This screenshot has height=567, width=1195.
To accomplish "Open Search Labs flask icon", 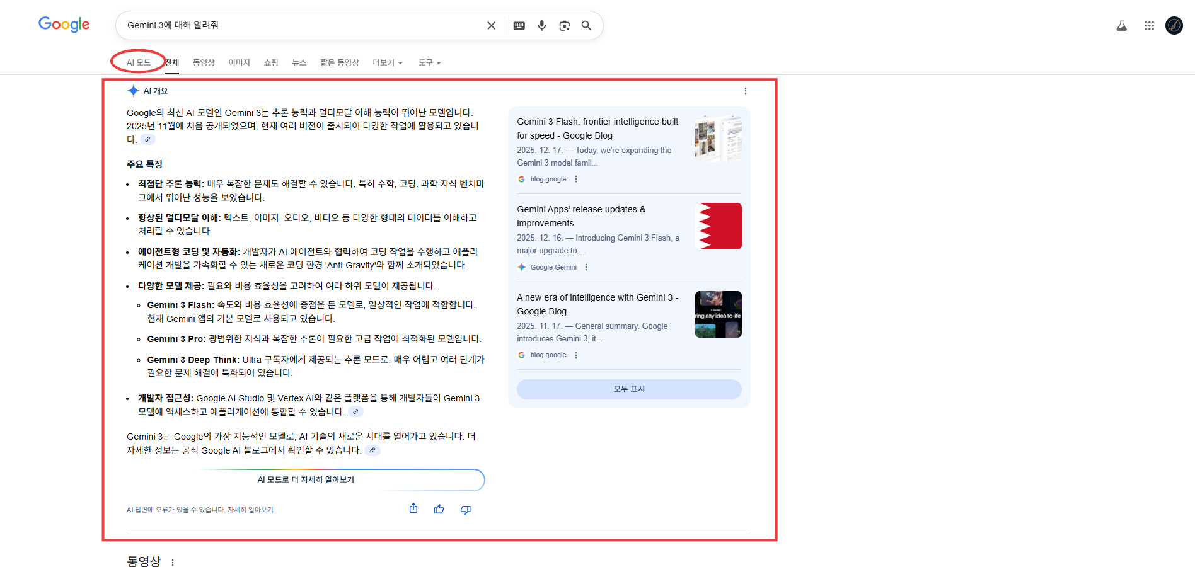I will (x=1122, y=26).
